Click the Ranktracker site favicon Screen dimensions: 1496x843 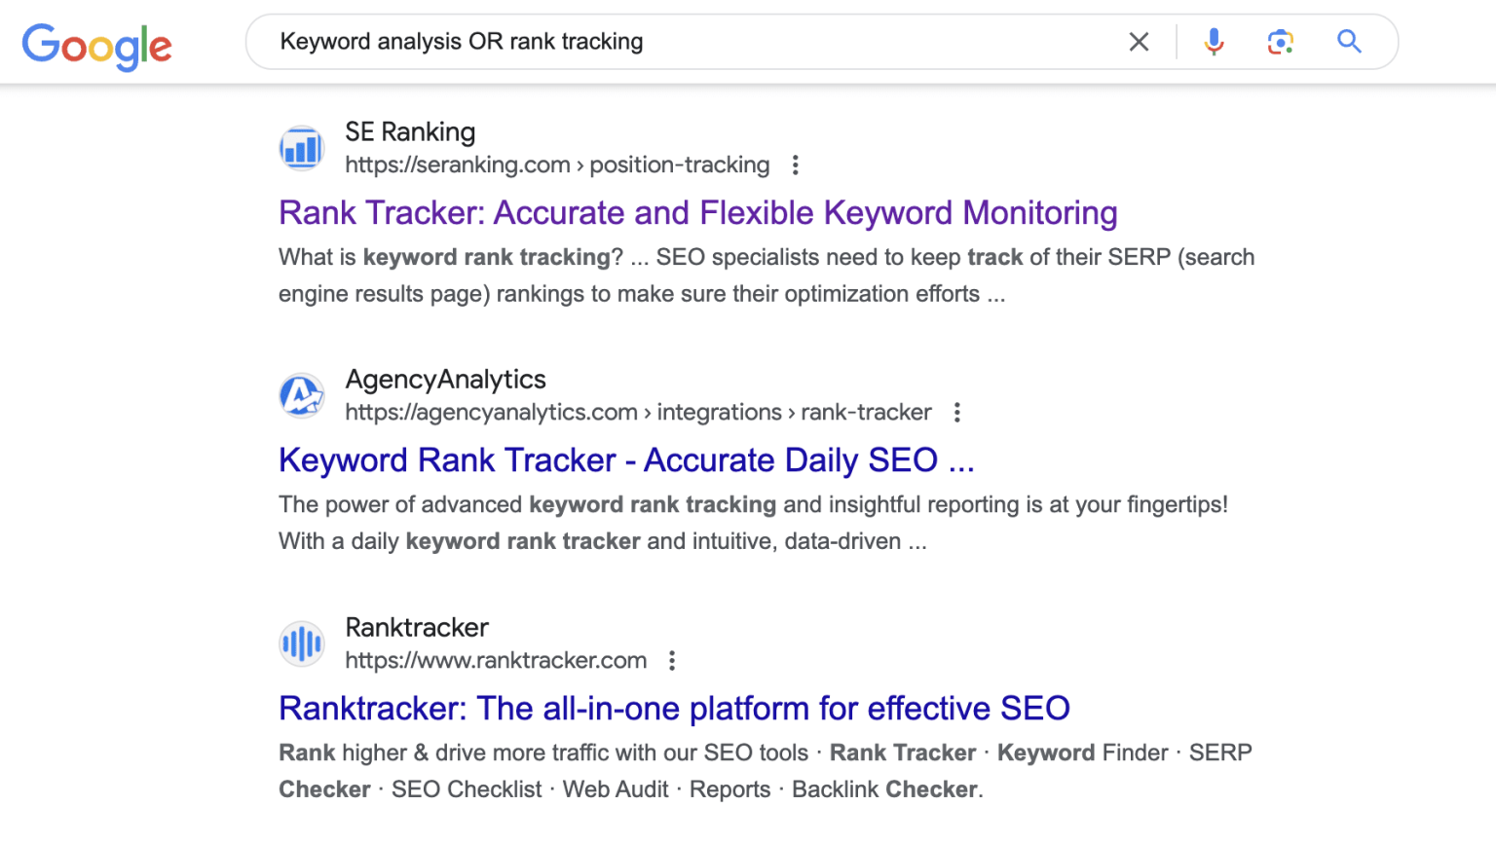[301, 643]
